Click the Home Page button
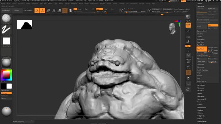 [6, 11]
